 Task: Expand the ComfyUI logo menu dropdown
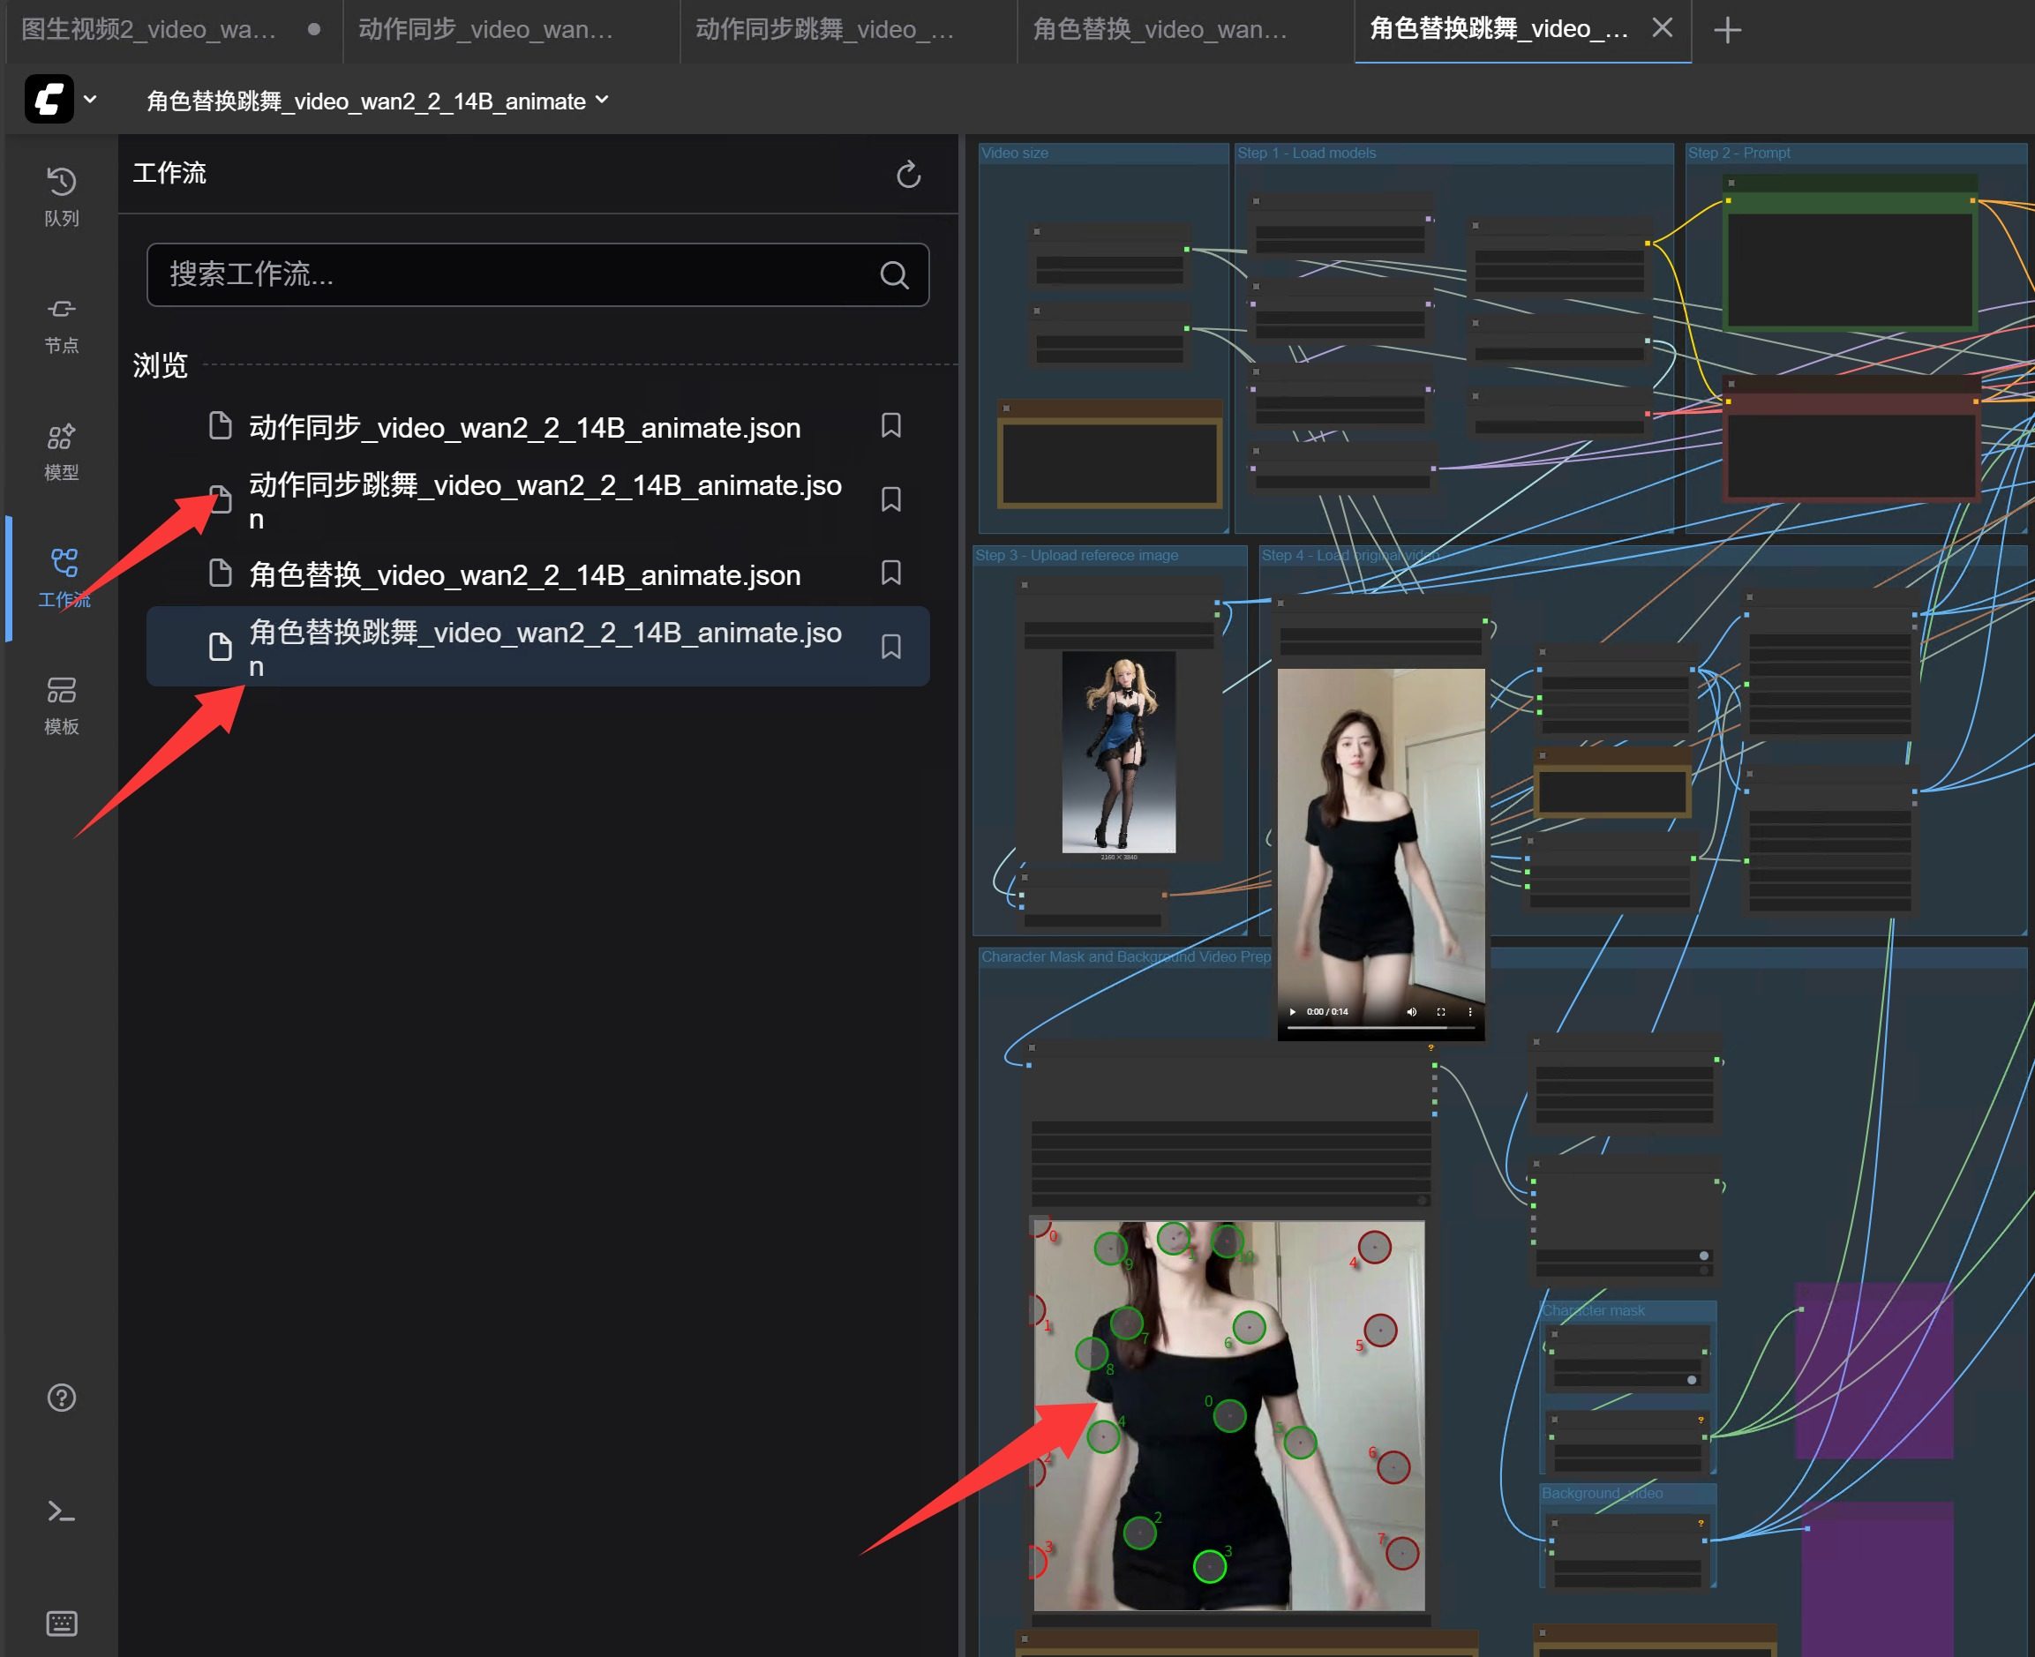point(90,100)
